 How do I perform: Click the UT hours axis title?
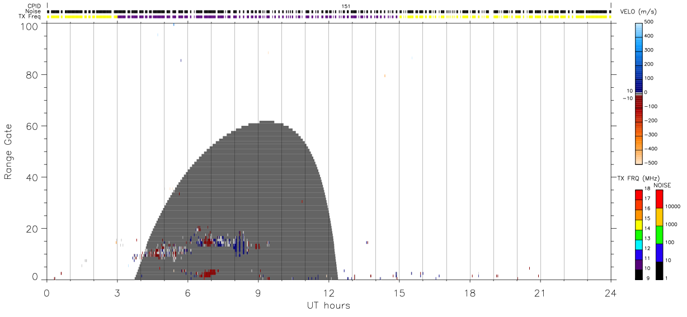328,305
